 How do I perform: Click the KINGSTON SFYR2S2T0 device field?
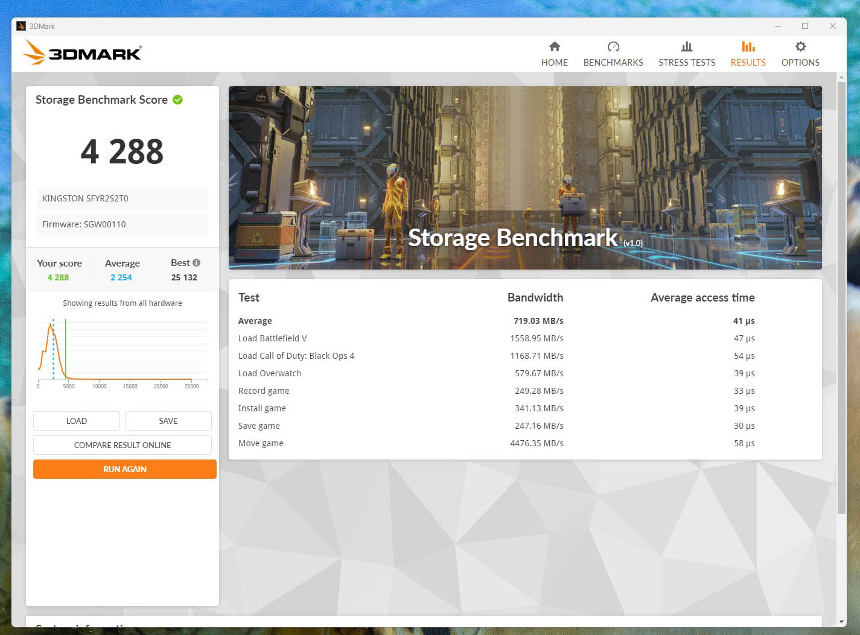123,198
